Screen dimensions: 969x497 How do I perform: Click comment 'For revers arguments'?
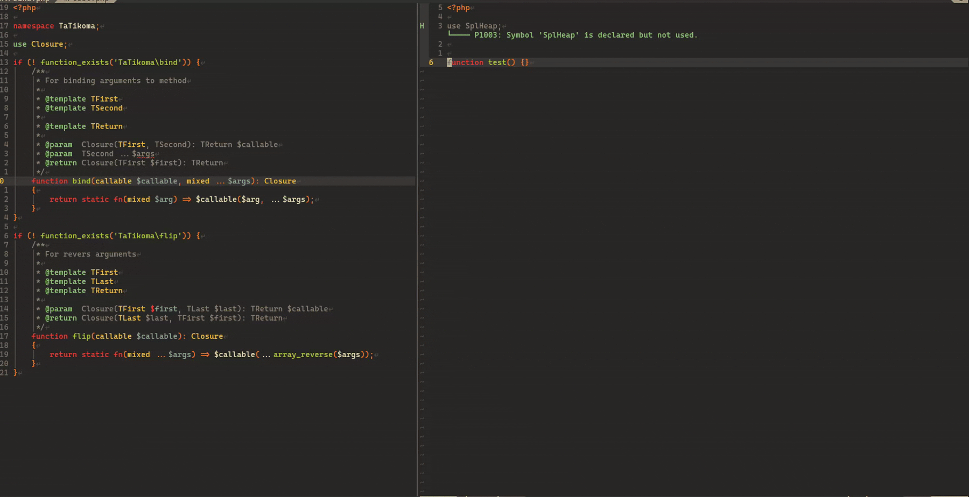point(90,254)
